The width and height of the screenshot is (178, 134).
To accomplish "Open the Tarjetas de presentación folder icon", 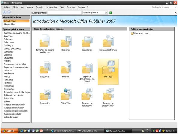I will pos(108,94).
